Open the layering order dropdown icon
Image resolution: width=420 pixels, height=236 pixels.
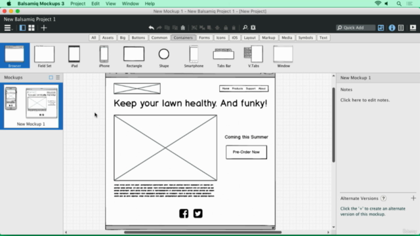[x=210, y=28]
